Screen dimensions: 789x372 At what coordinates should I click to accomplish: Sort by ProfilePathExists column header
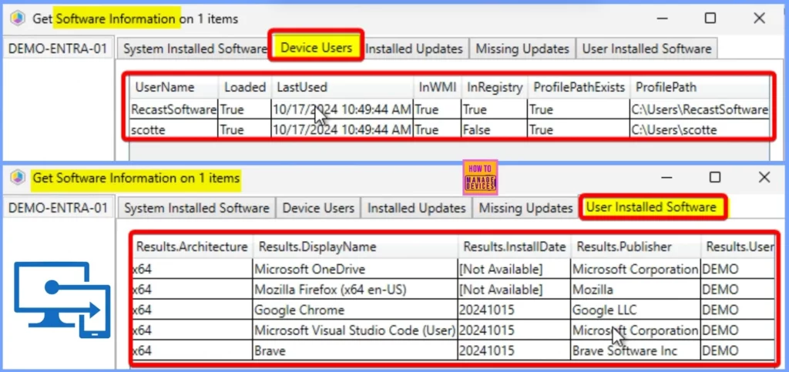coord(579,87)
